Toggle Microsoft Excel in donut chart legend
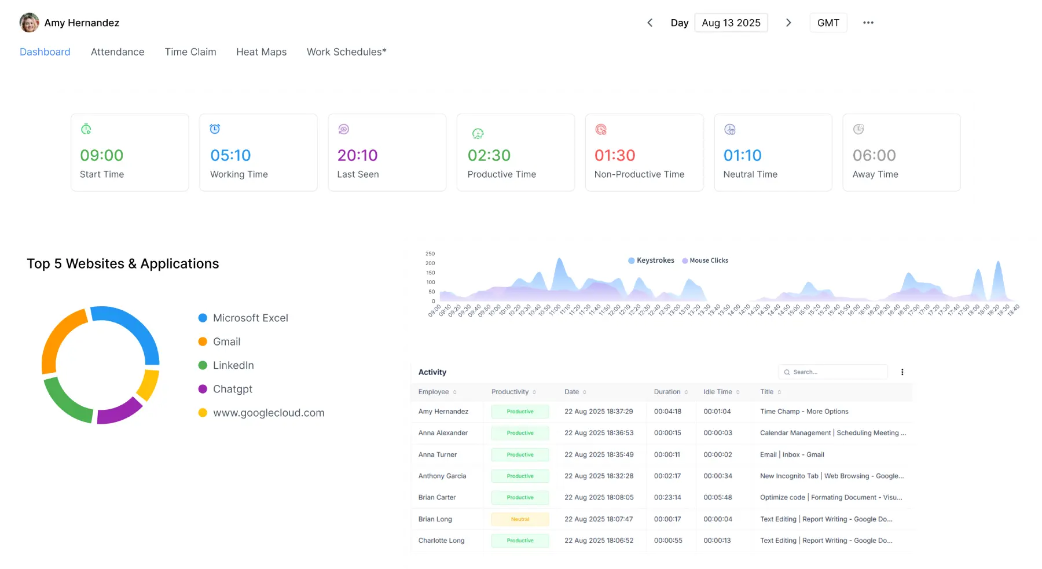This screenshot has width=1042, height=569. [243, 318]
